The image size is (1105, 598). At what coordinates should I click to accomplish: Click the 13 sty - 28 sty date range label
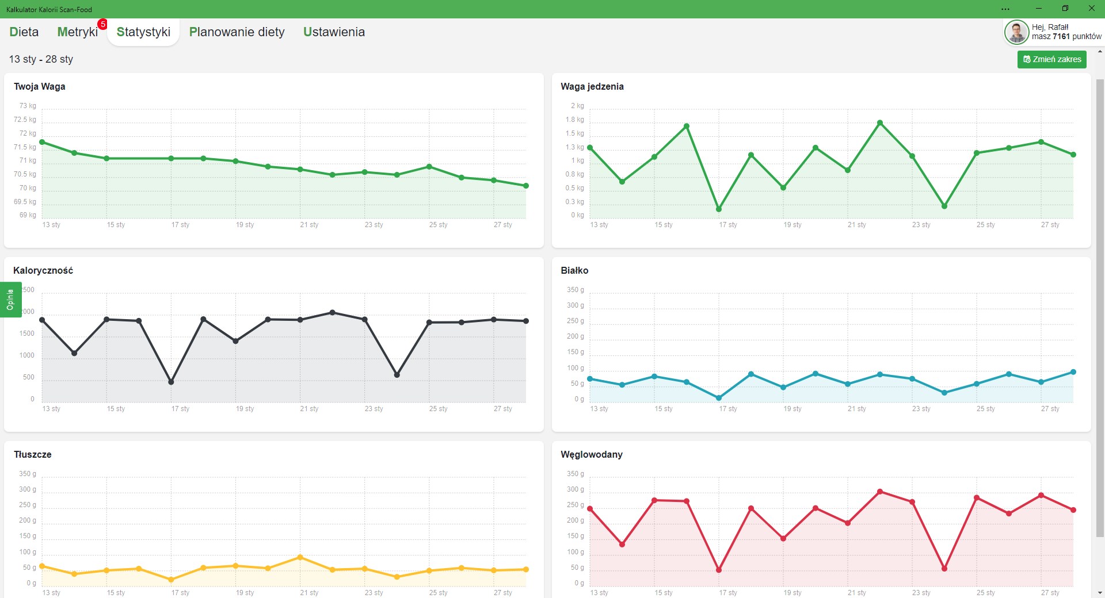[x=41, y=59]
